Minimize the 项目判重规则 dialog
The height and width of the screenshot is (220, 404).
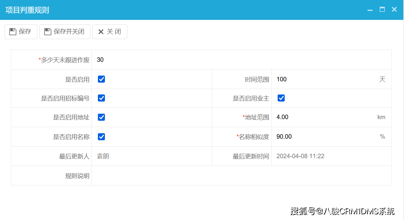click(x=370, y=10)
